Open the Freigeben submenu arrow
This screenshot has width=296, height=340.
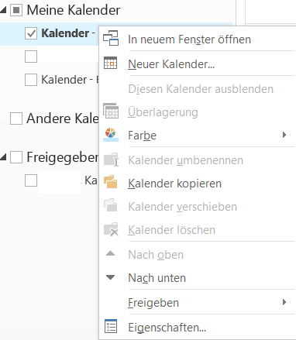284,302
